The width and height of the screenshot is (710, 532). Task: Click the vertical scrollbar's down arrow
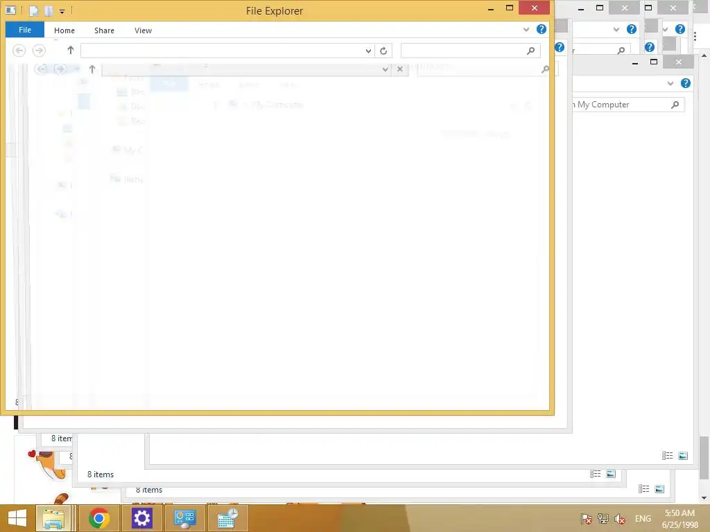point(704,498)
